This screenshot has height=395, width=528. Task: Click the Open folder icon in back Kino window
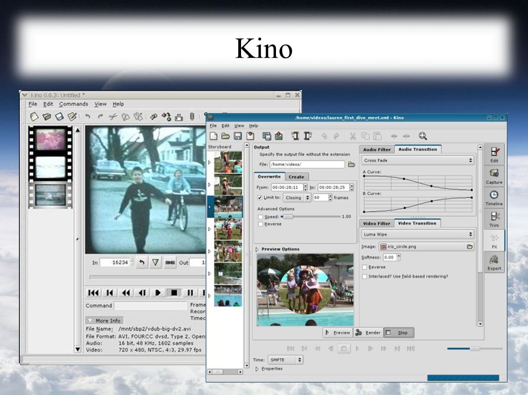coord(46,117)
